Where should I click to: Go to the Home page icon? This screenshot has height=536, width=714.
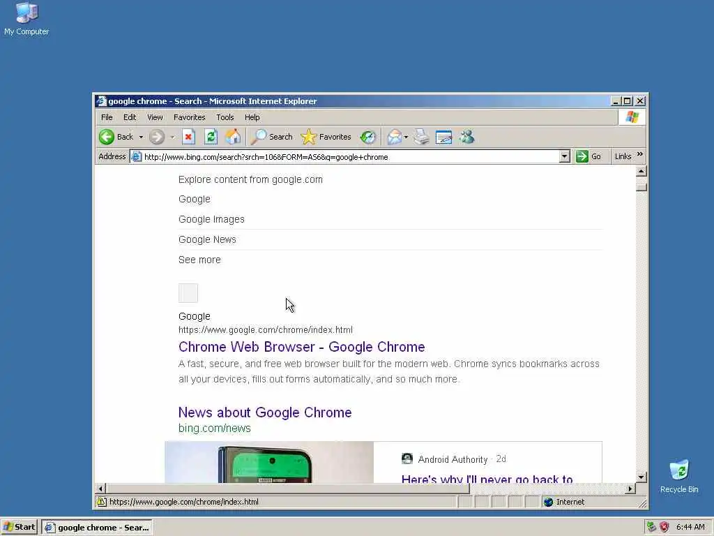pos(233,137)
